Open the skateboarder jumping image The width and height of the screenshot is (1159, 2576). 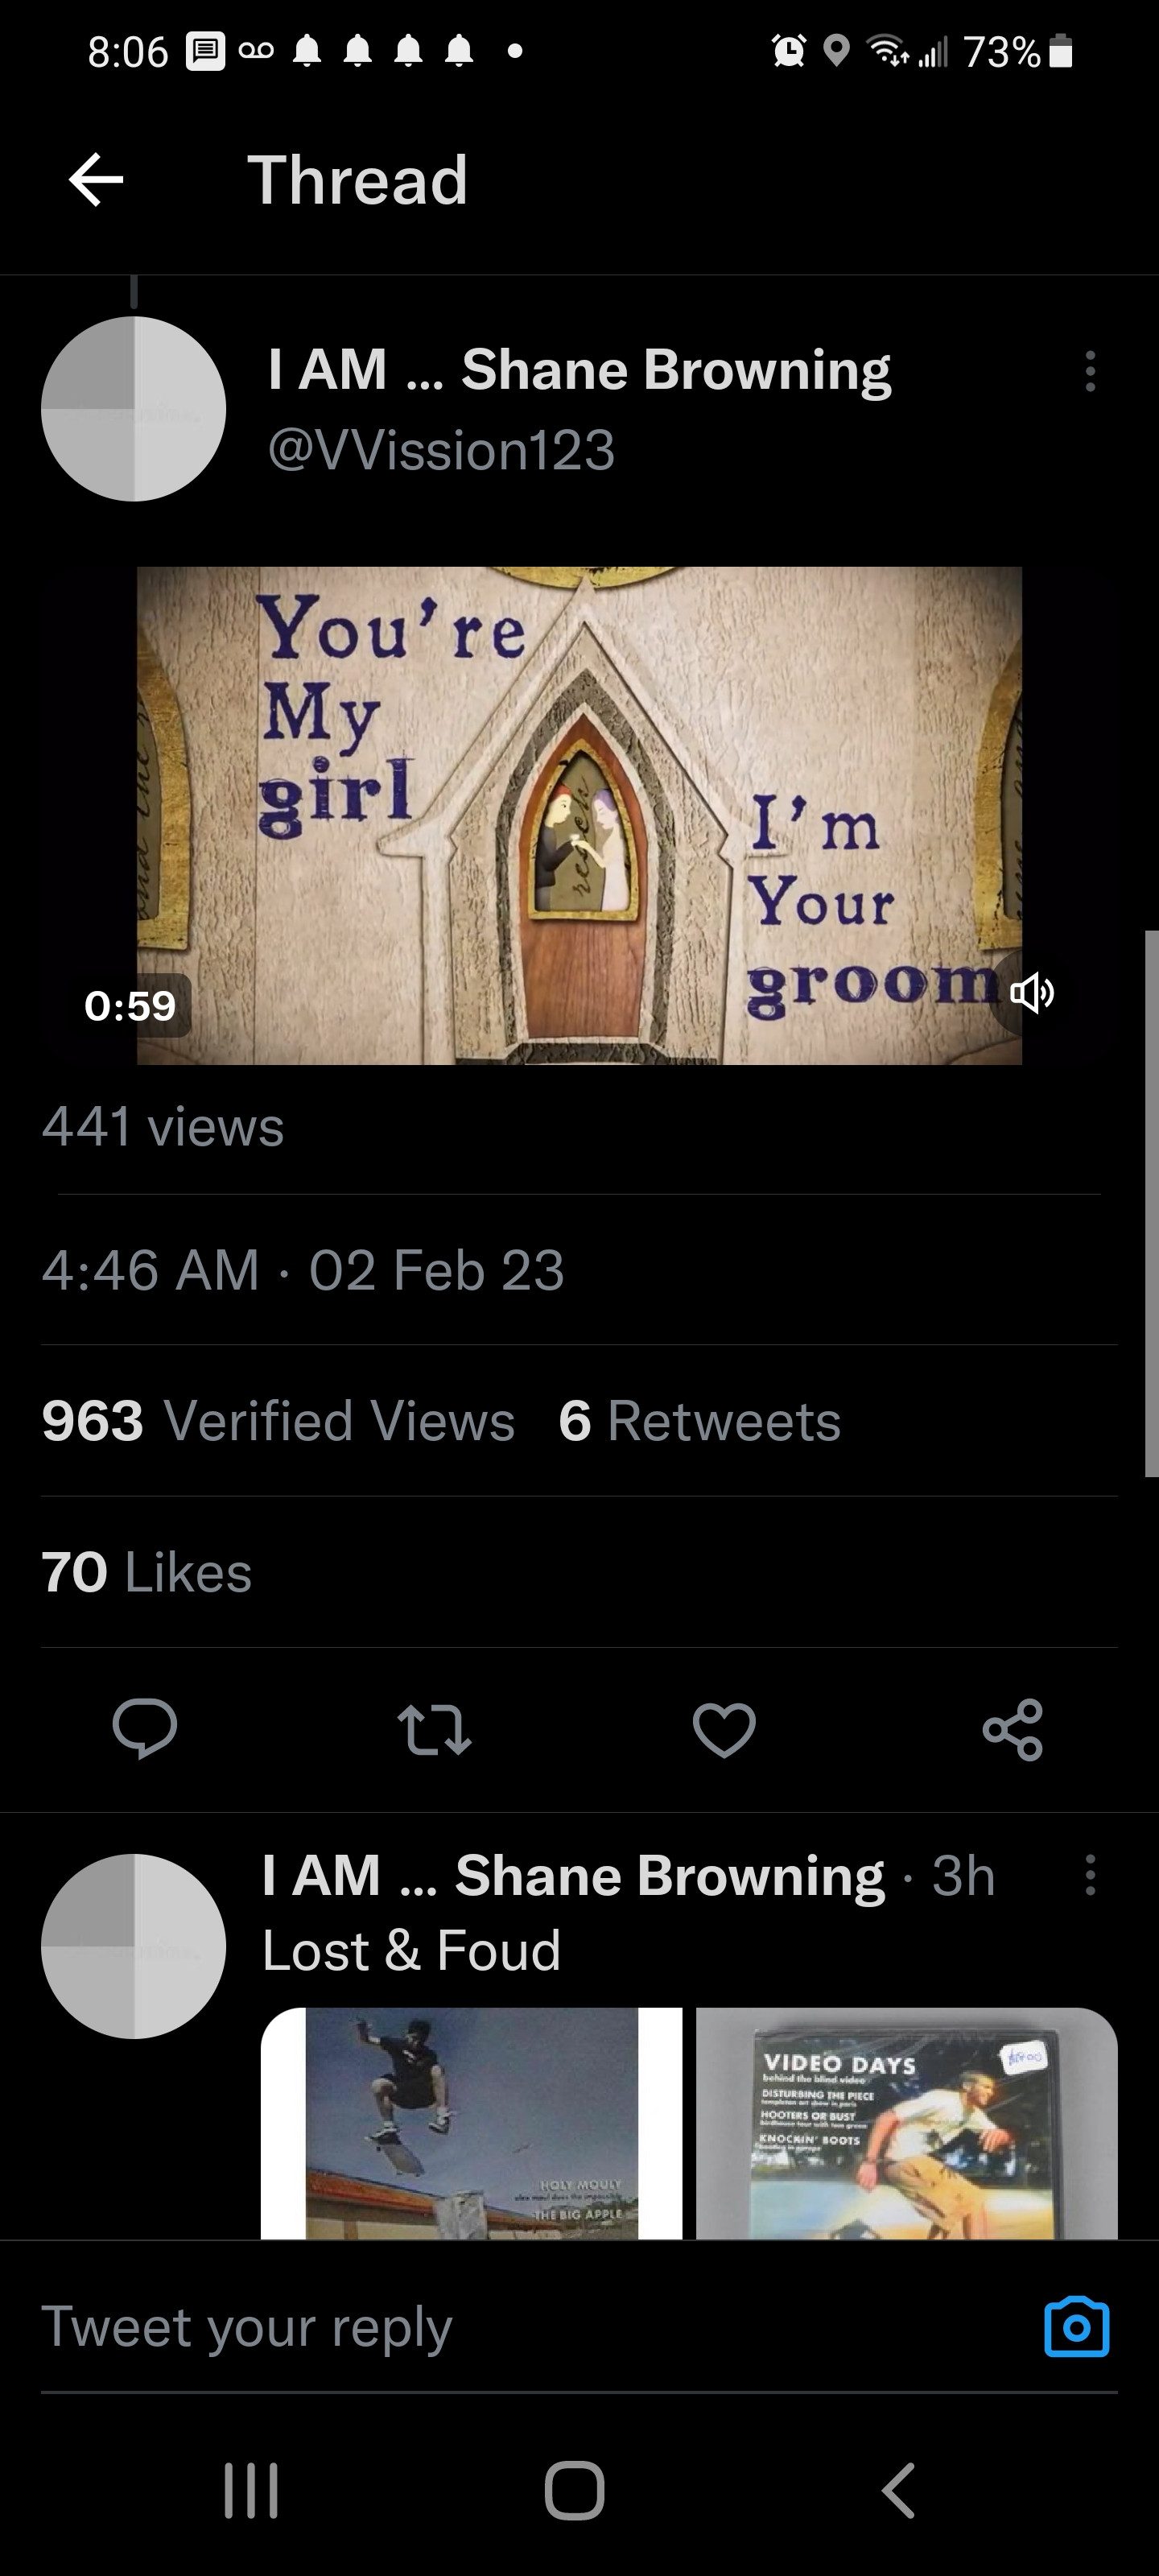(x=471, y=2122)
